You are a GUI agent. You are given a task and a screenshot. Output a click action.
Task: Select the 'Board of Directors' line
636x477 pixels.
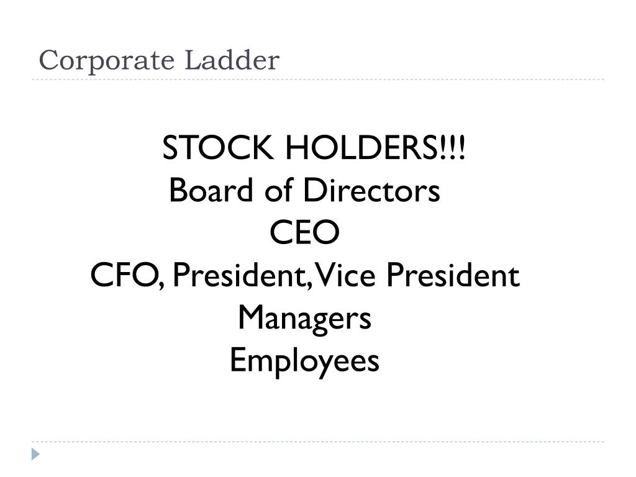point(304,190)
